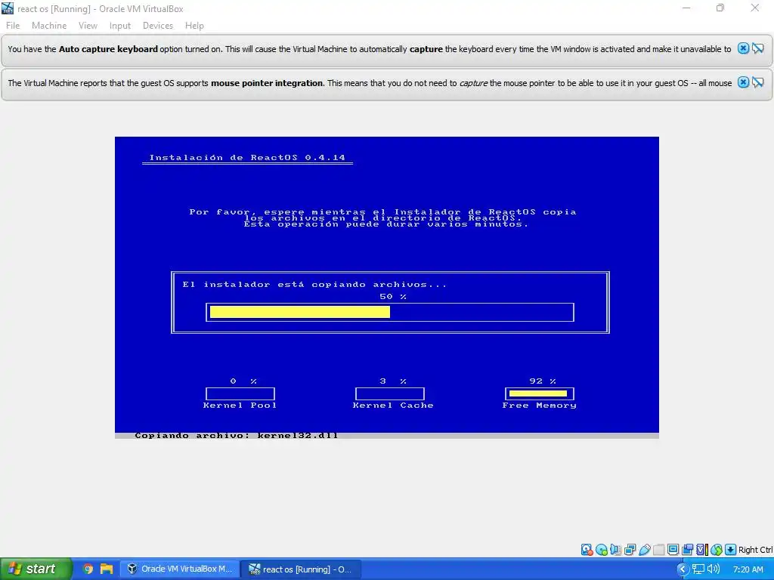Click the 'Copiando archivo: kernel32.dll' status line
The width and height of the screenshot is (774, 580).
(237, 436)
